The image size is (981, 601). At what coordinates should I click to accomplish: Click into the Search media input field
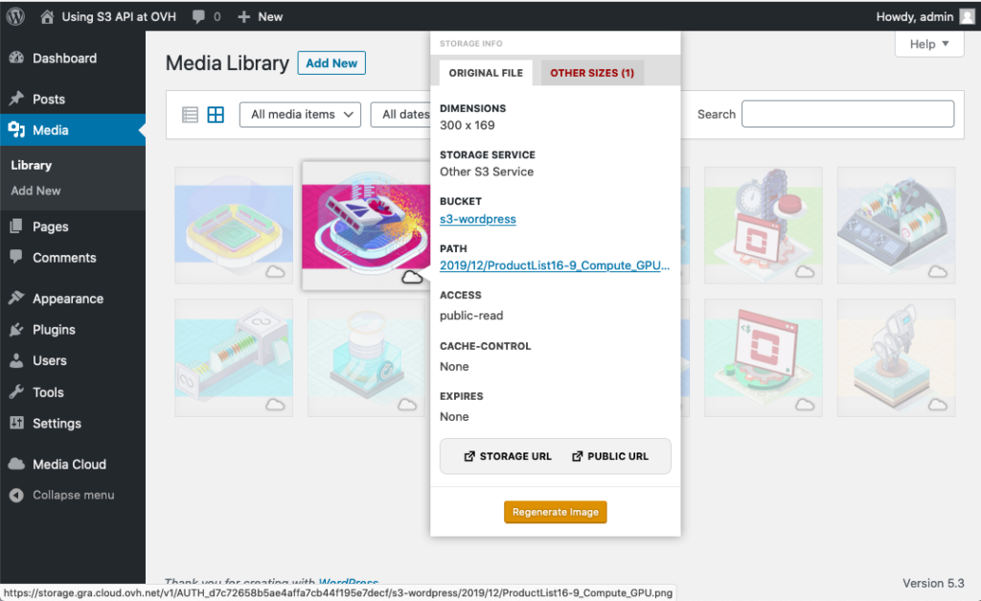pyautogui.click(x=848, y=114)
